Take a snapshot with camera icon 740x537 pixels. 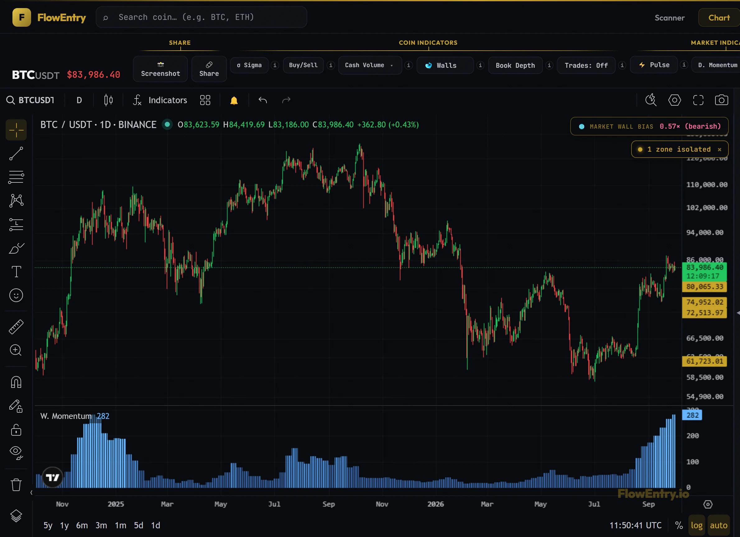721,100
